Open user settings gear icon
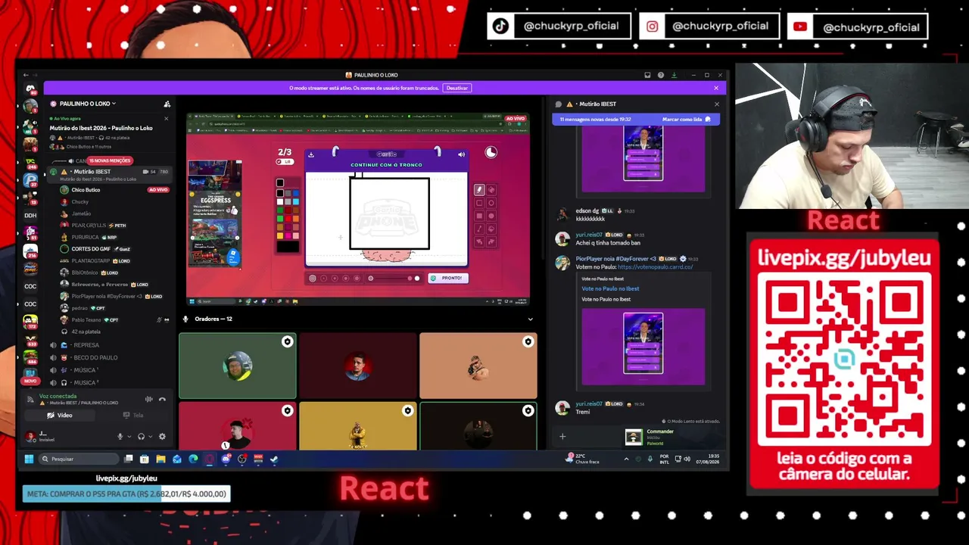The image size is (969, 545). [x=162, y=437]
